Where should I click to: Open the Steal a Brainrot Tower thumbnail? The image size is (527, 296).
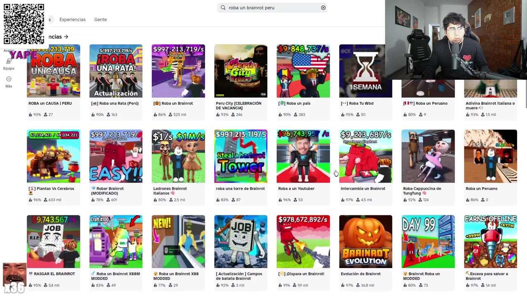click(240, 156)
